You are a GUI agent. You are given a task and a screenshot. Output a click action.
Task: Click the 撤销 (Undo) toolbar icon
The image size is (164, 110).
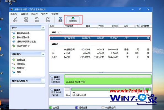(37, 20)
